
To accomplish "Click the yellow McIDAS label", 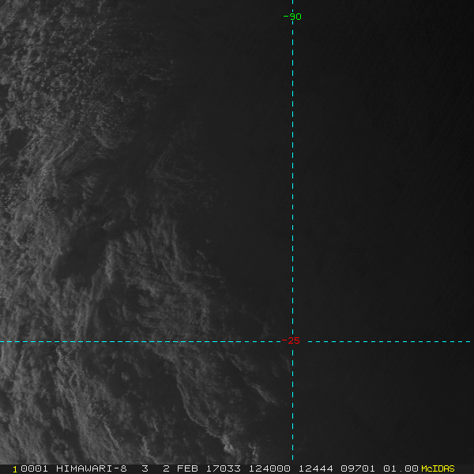I will tap(438, 468).
